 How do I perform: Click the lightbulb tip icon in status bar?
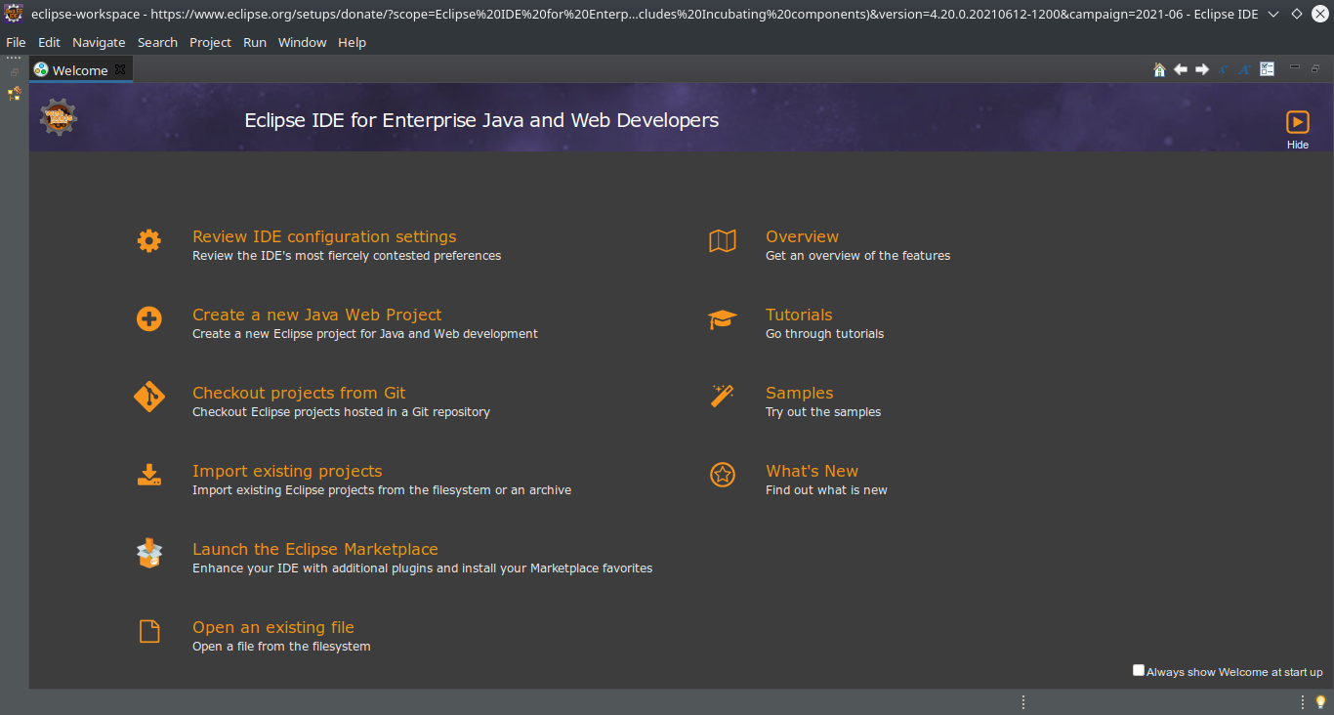1320,701
